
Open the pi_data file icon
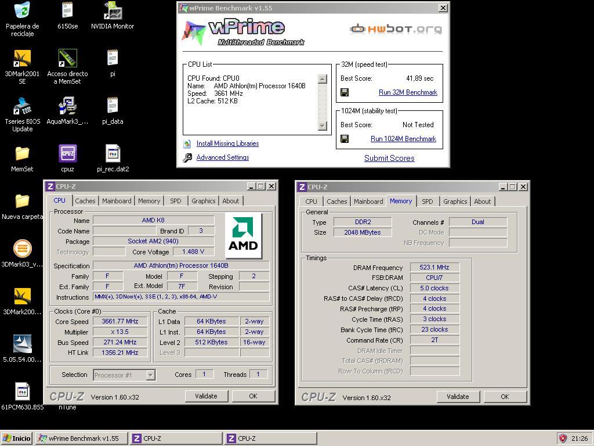coord(113,106)
